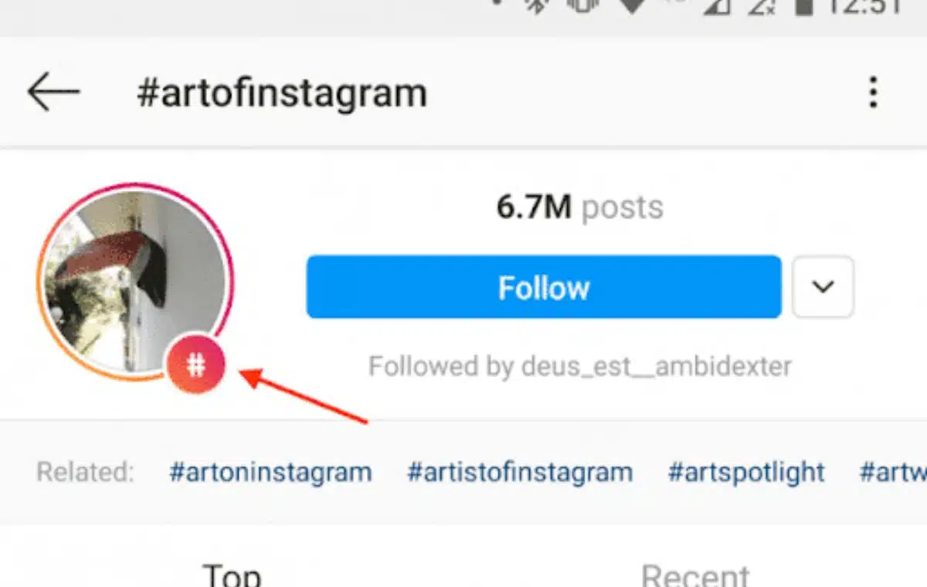
Task: Open the #artspotlight related hashtag
Action: pyautogui.click(x=745, y=472)
